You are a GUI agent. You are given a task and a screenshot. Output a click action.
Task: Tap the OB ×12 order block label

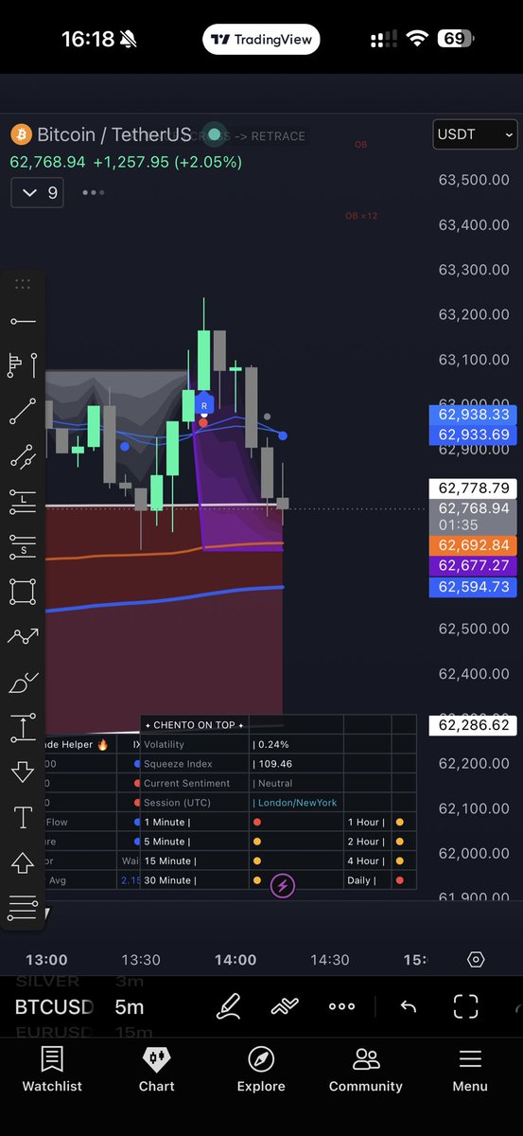[x=361, y=216]
